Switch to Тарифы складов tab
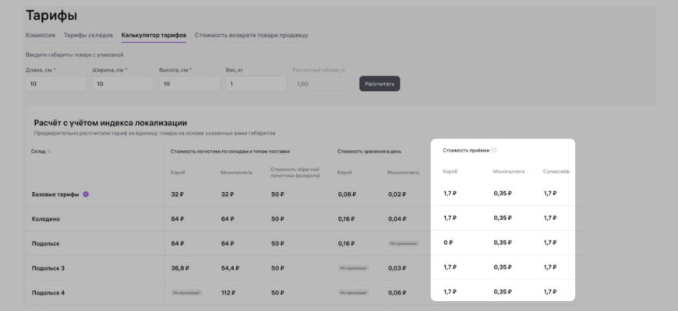Screen dimensions: 678x311 [x=88, y=35]
